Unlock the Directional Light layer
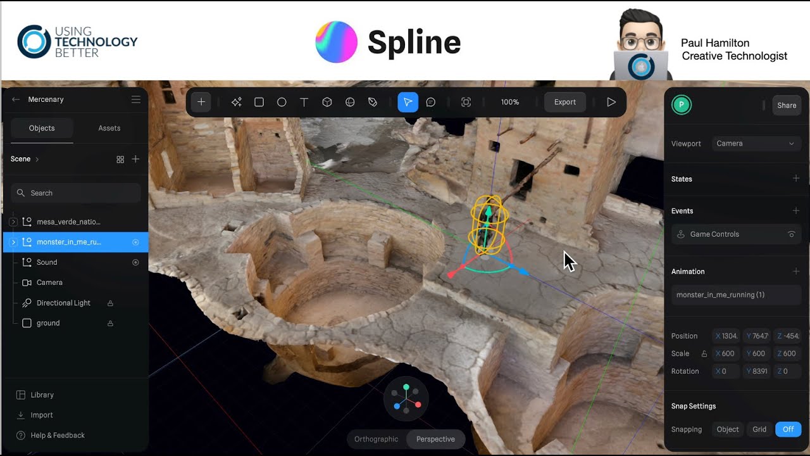The image size is (810, 456). tap(110, 303)
